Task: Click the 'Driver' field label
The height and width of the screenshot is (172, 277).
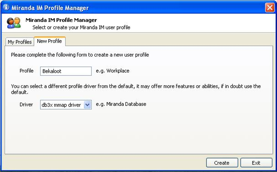Action: [x=26, y=105]
